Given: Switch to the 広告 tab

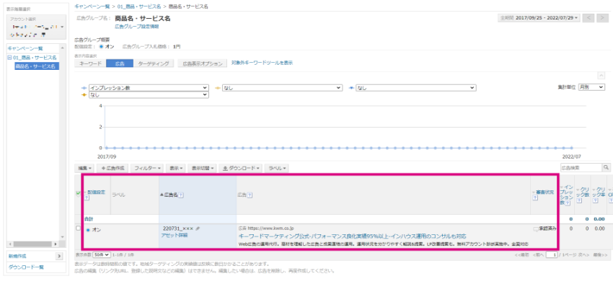Looking at the screenshot, I should (x=120, y=63).
